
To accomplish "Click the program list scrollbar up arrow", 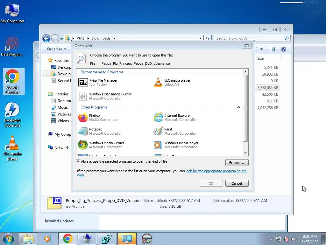I will pos(245,72).
